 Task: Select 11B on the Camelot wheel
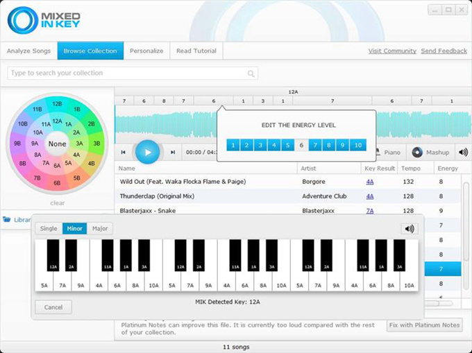[x=37, y=109]
